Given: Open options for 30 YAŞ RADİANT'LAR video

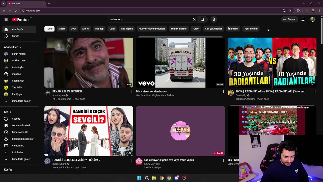Looking at the screenshot, I should 315,92.
